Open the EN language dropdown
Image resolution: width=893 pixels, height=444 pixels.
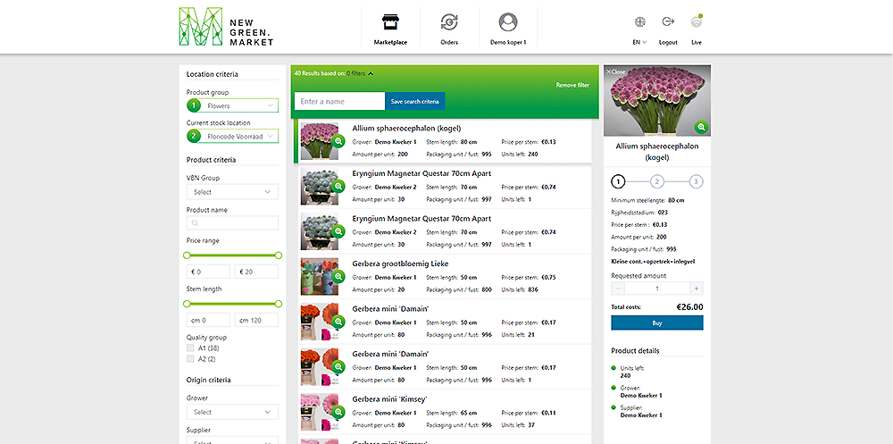(x=639, y=42)
